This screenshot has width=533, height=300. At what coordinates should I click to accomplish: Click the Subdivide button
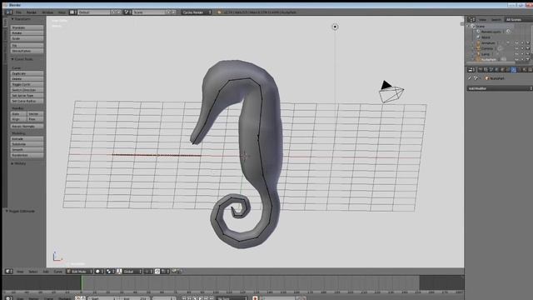coord(27,144)
